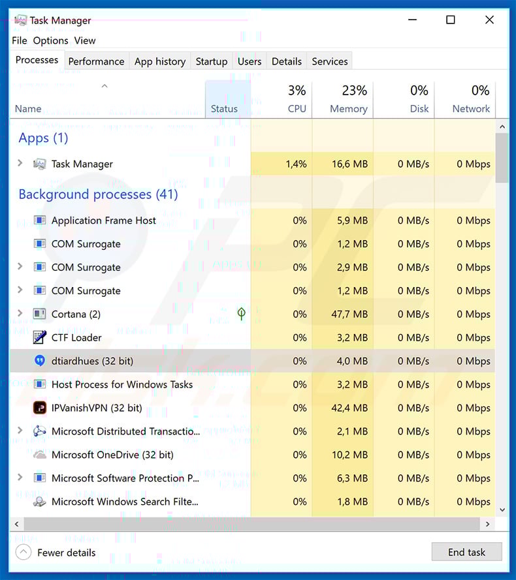The image size is (516, 580).
Task: Select the Application Frame Host process name
Action: click(x=104, y=221)
